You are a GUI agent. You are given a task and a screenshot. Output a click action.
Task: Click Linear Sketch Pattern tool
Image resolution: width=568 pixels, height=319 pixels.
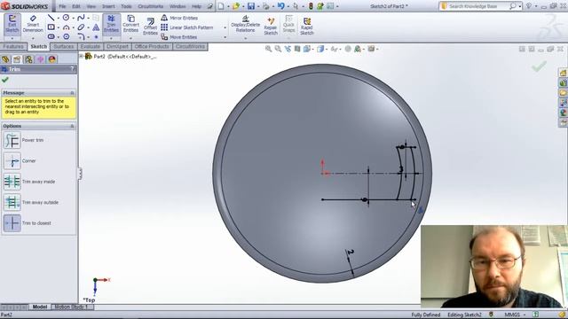pyautogui.click(x=187, y=27)
